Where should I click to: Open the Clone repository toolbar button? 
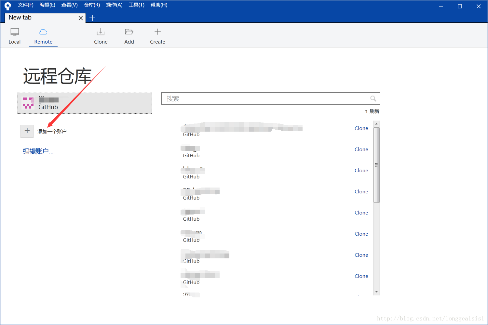click(101, 36)
